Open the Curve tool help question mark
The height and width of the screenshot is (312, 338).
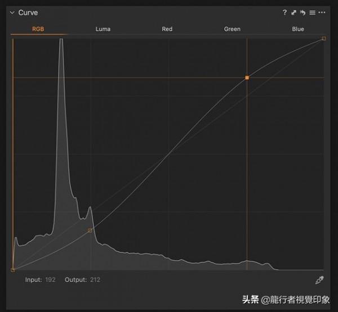click(284, 12)
